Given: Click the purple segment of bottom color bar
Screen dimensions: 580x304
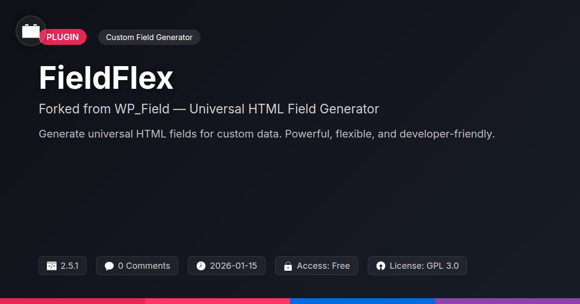Looking at the screenshot, I should [x=507, y=301].
